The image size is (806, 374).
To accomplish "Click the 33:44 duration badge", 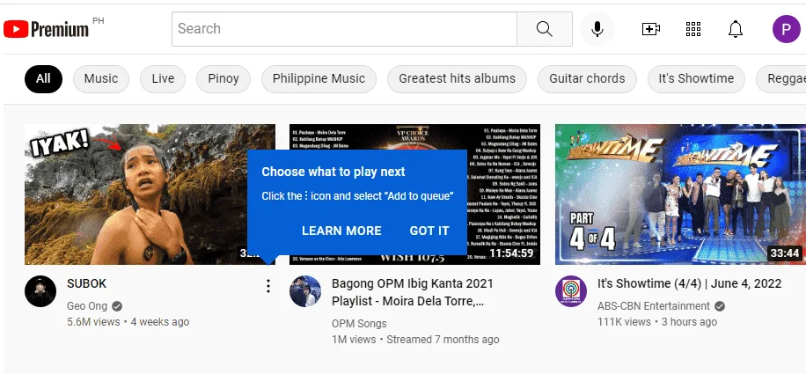I will [x=784, y=253].
